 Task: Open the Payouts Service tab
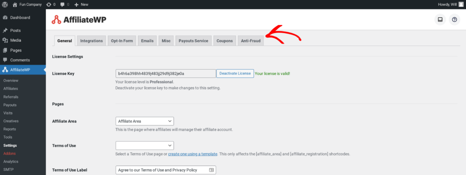[x=193, y=41]
